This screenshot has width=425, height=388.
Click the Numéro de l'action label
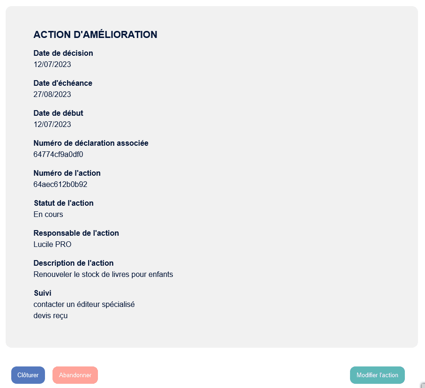[x=67, y=173]
